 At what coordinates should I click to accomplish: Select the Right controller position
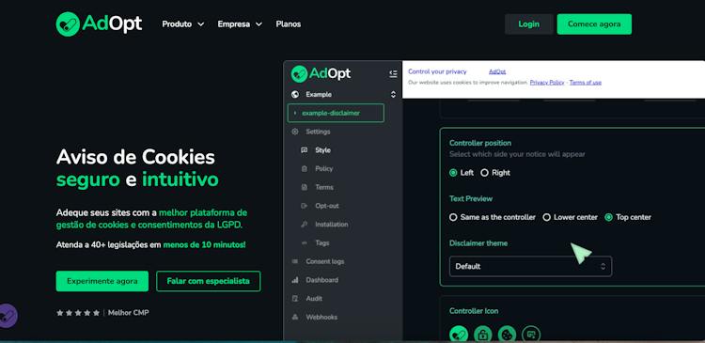click(495, 173)
